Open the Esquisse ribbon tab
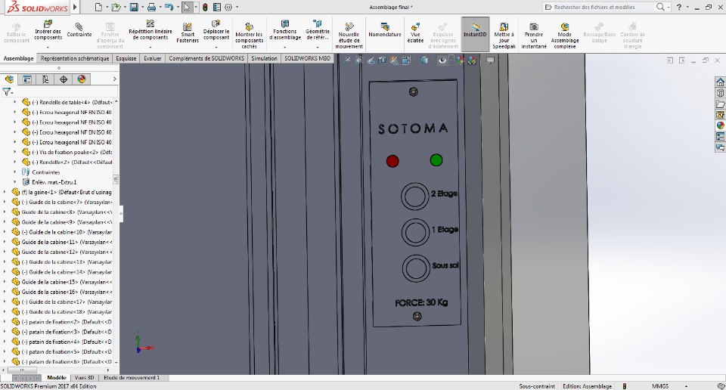 click(x=126, y=58)
